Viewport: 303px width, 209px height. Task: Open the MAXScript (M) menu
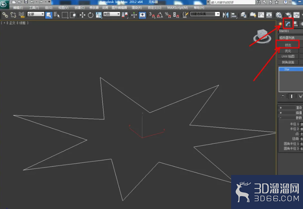point(178,8)
